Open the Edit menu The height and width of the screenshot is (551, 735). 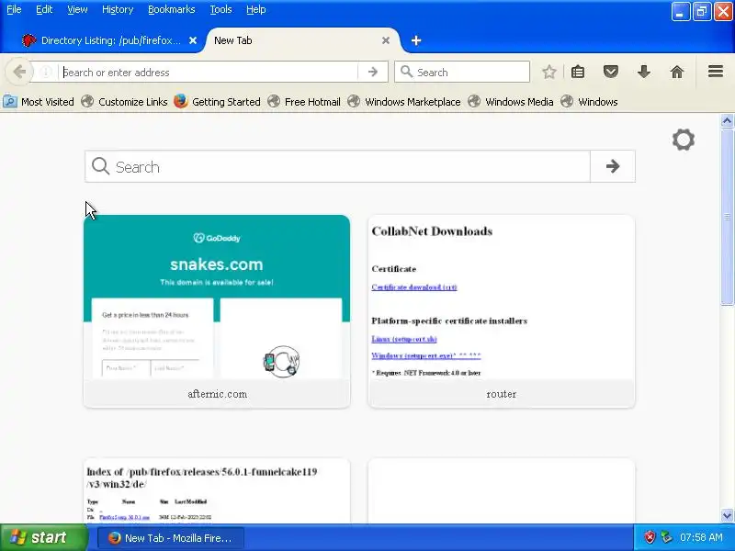coord(44,9)
